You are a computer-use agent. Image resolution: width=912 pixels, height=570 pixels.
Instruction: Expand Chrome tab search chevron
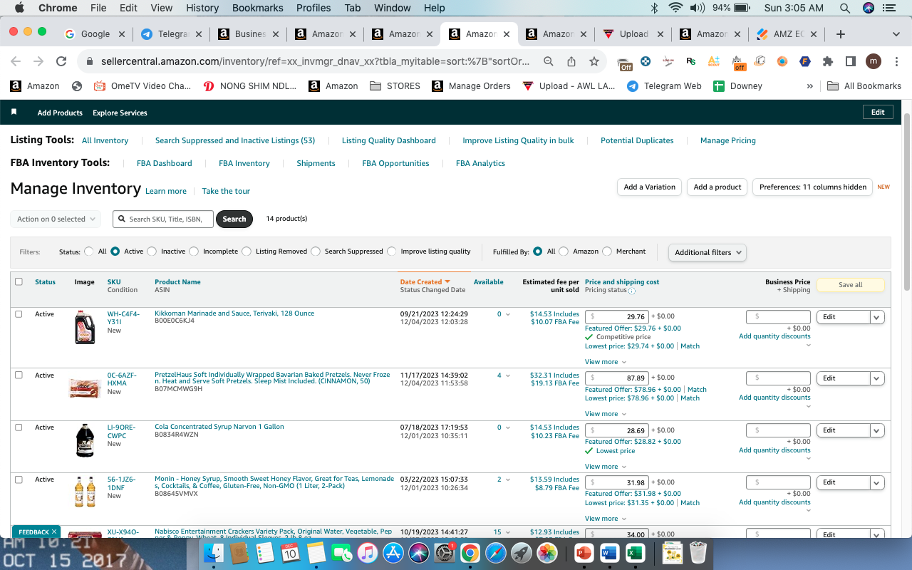click(896, 34)
